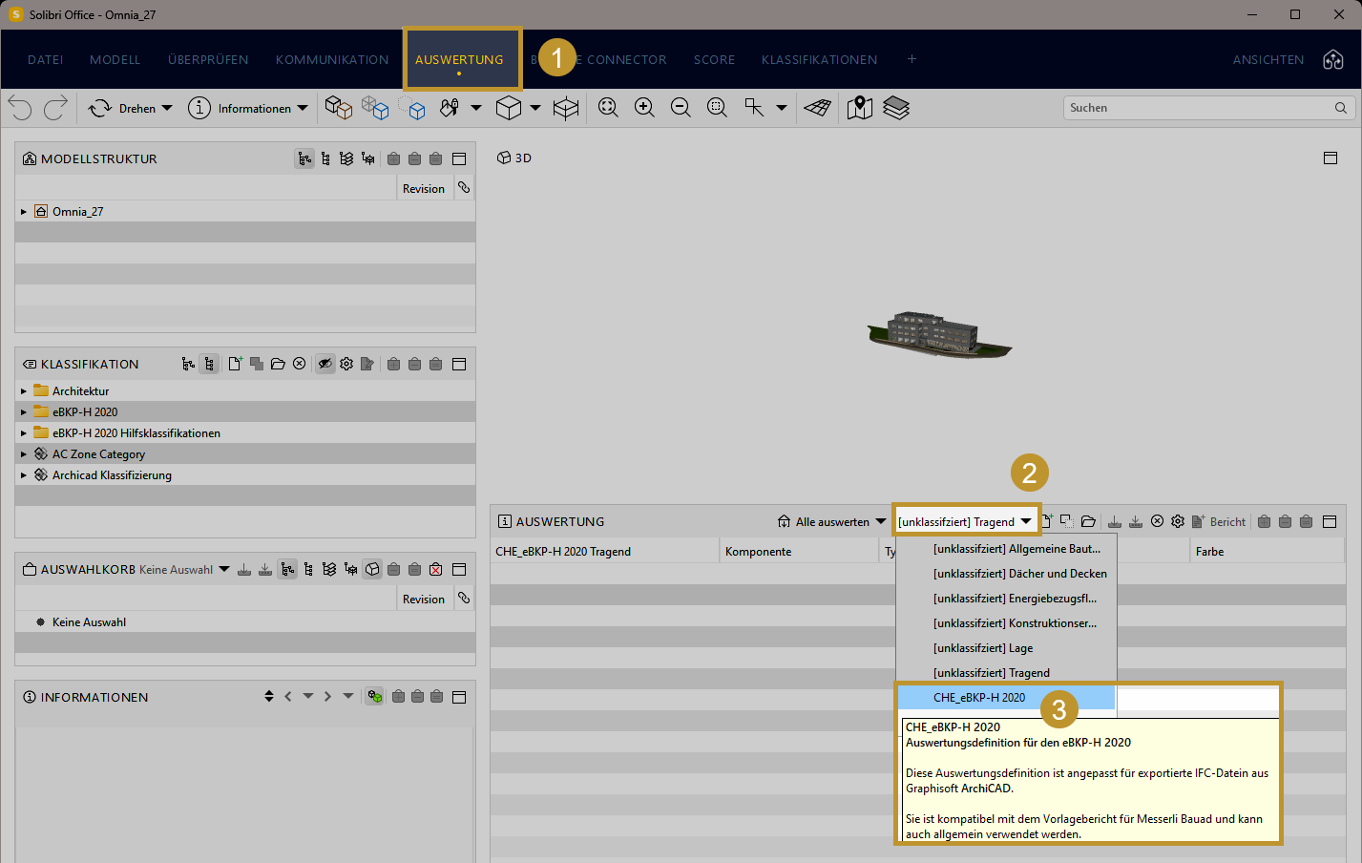Image resolution: width=1362 pixels, height=863 pixels.
Task: Open the Auswahlkorb Keine Auswahl dropdown
Action: [224, 570]
